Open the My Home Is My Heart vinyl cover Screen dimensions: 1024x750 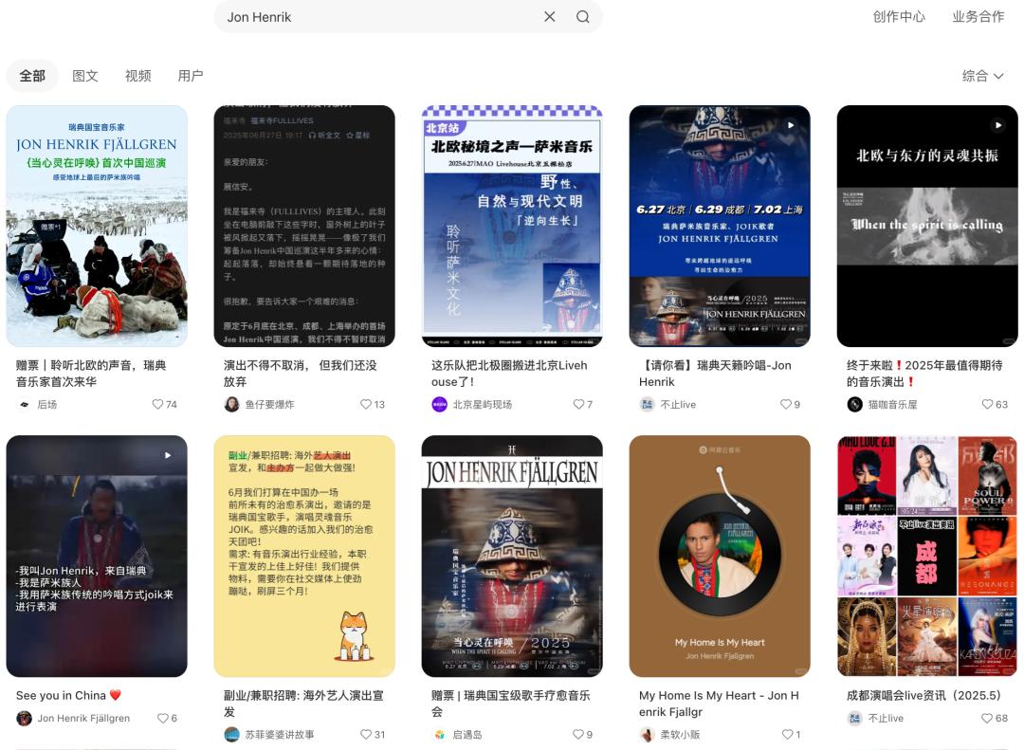click(720, 556)
